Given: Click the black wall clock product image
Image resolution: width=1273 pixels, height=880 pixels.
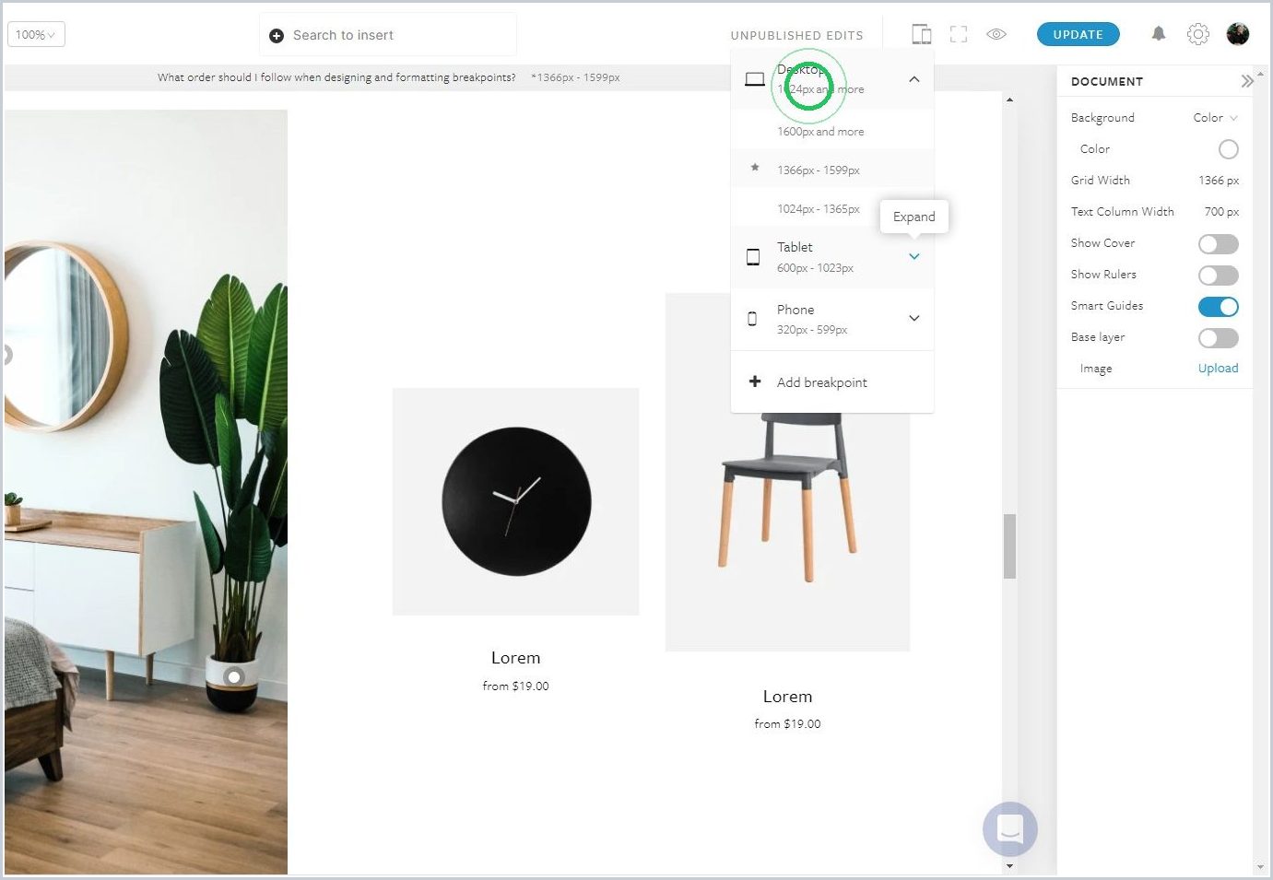Looking at the screenshot, I should (515, 501).
